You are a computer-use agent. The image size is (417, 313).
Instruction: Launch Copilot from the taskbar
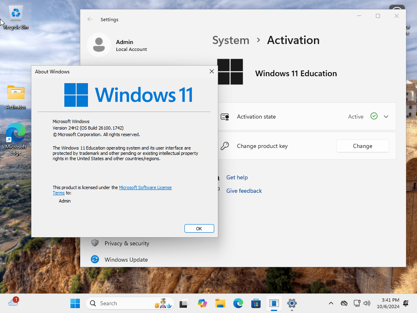202,303
